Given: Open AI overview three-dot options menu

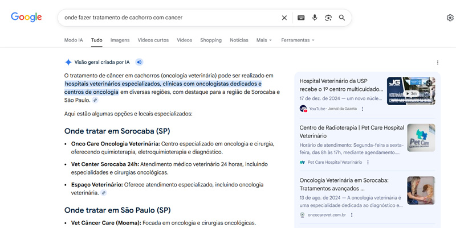Looking at the screenshot, I should (x=437, y=63).
